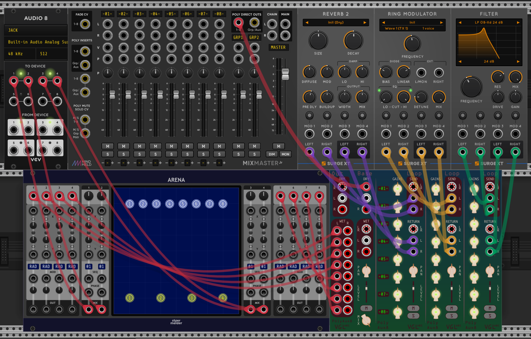Click the -03- track label on MixMaster
531x339 pixels.
click(x=139, y=14)
